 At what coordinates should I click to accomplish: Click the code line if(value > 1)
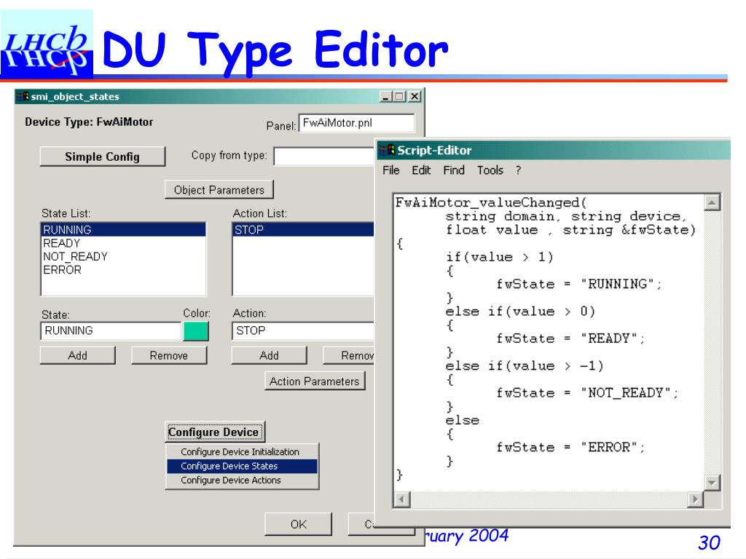[500, 257]
